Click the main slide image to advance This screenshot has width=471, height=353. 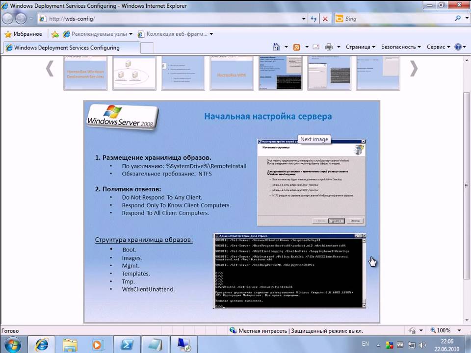[x=232, y=212]
